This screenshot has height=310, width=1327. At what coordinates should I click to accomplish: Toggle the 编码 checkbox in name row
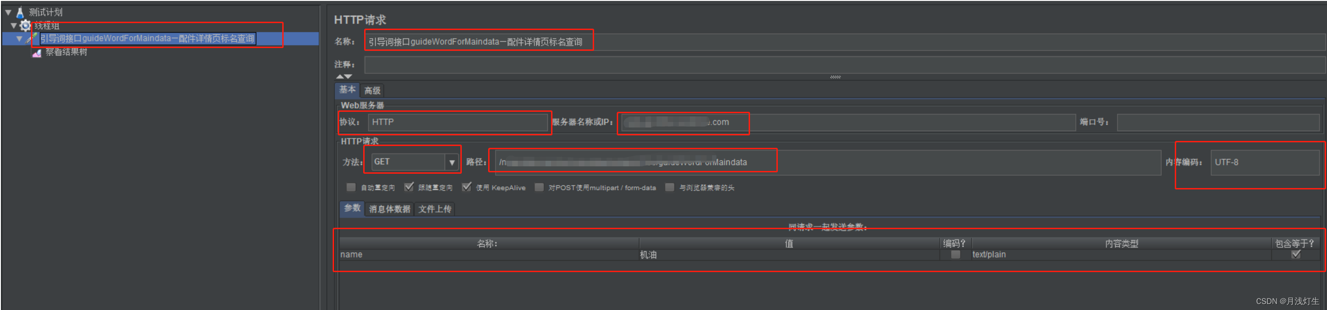pos(955,255)
